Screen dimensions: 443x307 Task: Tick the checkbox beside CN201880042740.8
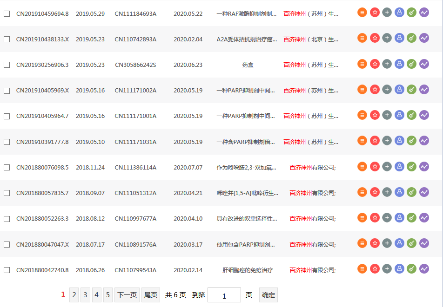coord(7,270)
